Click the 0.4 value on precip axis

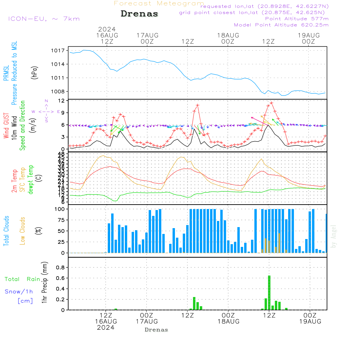60,289
